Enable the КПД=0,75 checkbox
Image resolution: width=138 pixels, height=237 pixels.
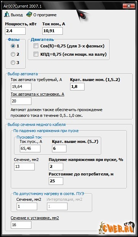coord(36,54)
